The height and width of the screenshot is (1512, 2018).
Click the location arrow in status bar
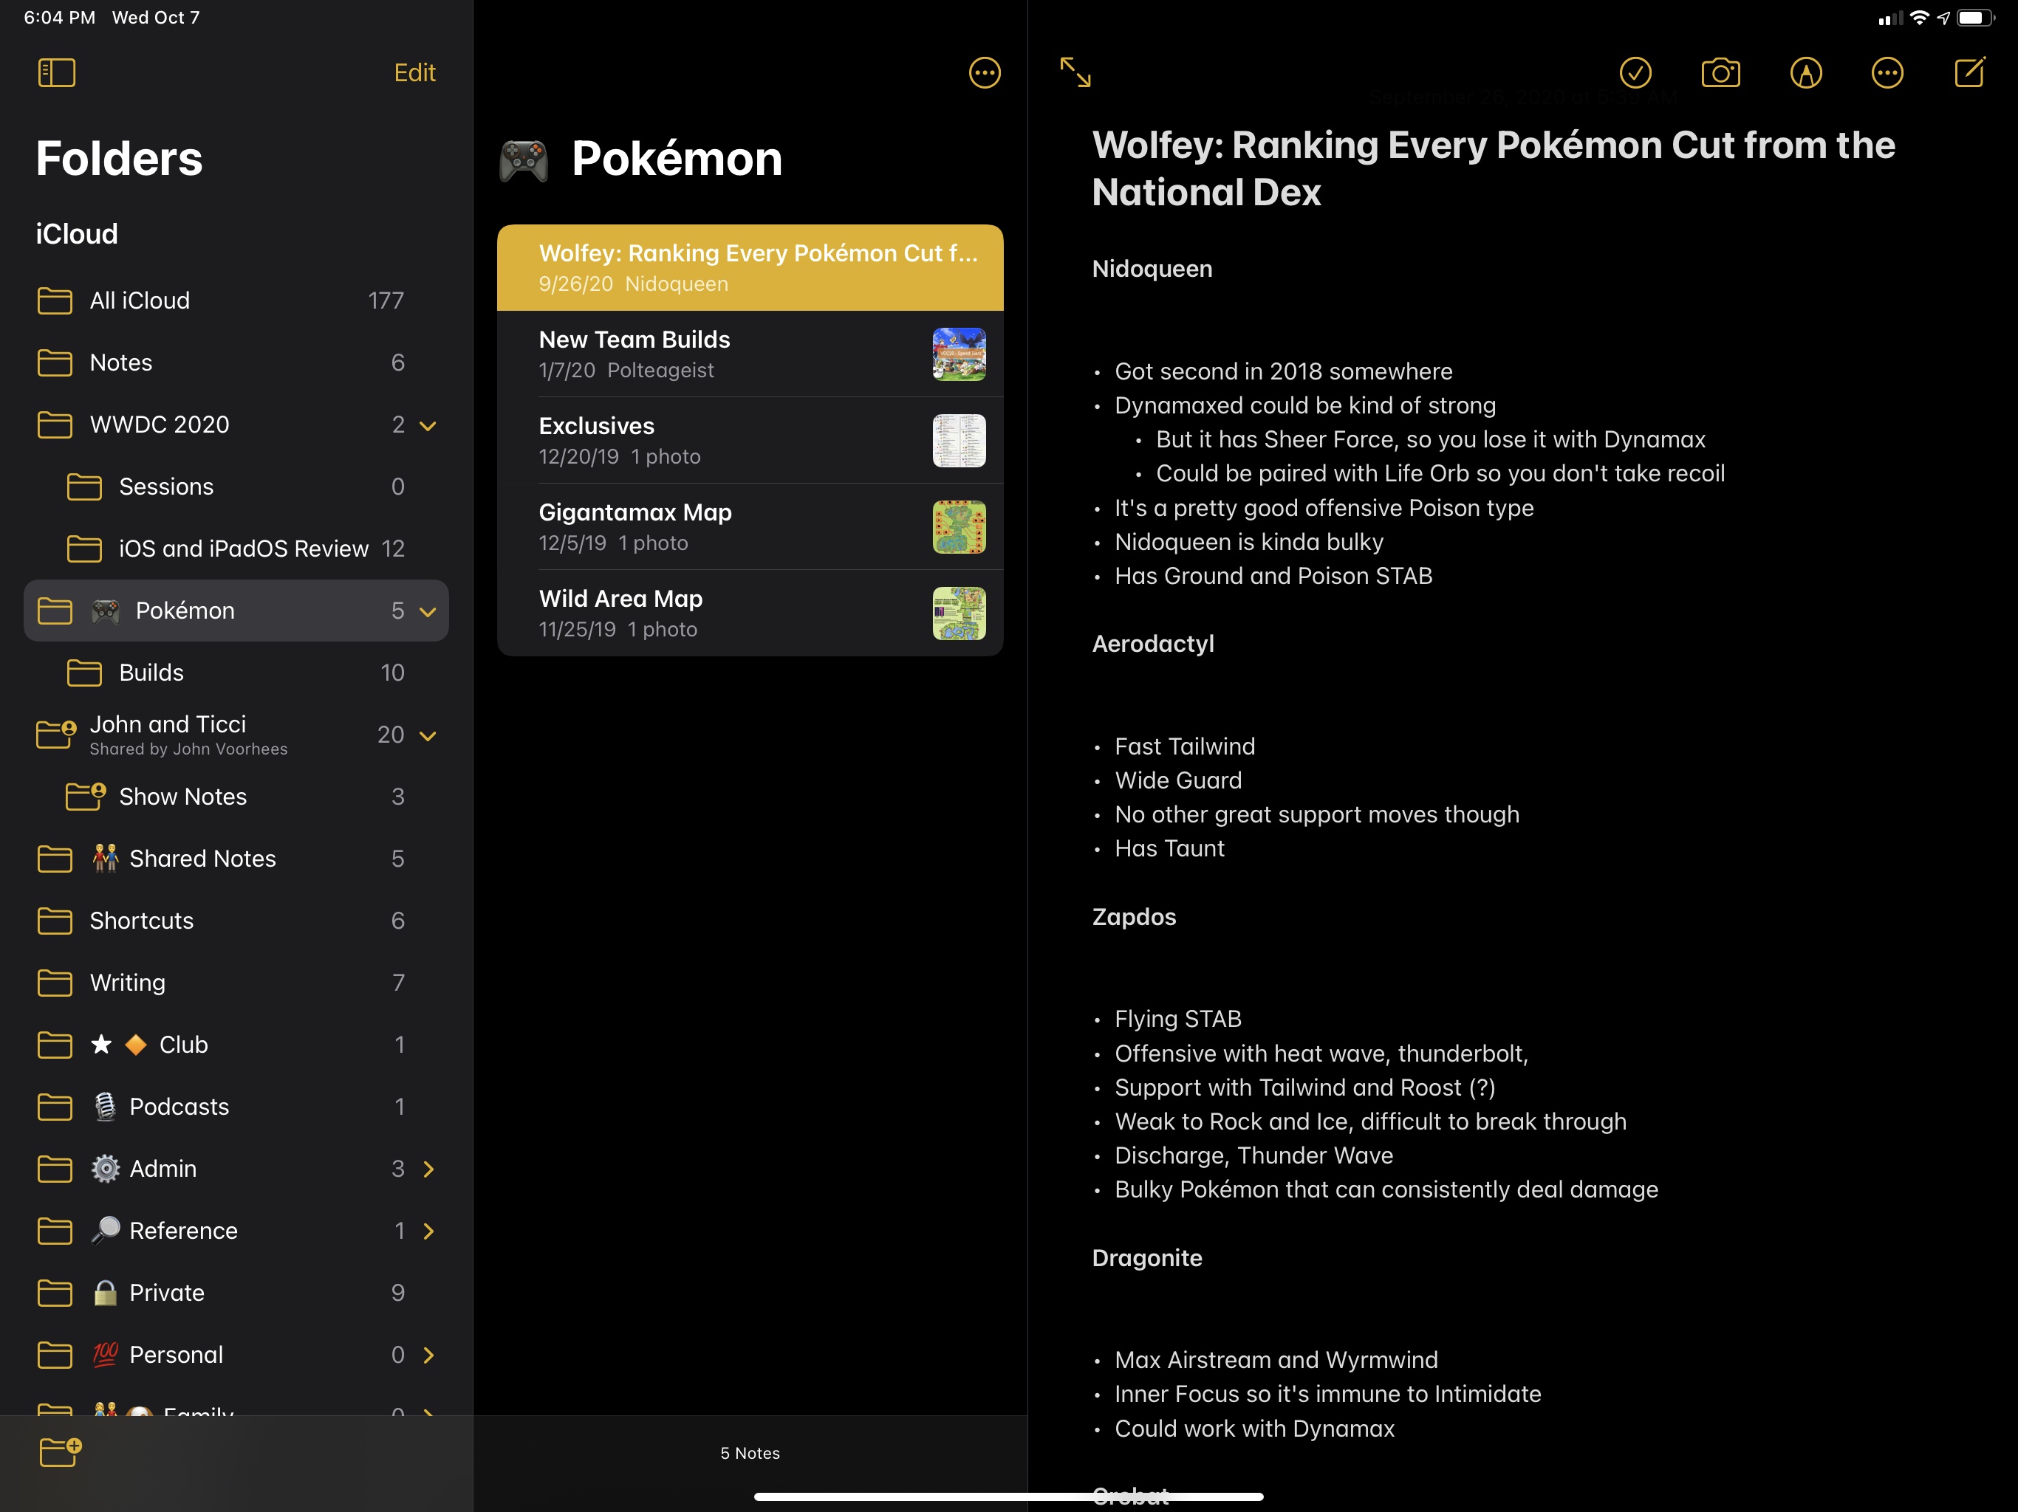click(x=1943, y=17)
